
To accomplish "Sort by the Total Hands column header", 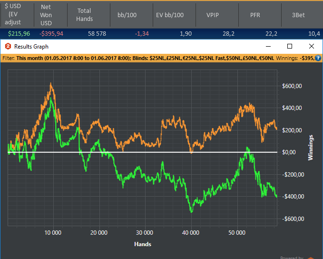I will tap(88, 15).
